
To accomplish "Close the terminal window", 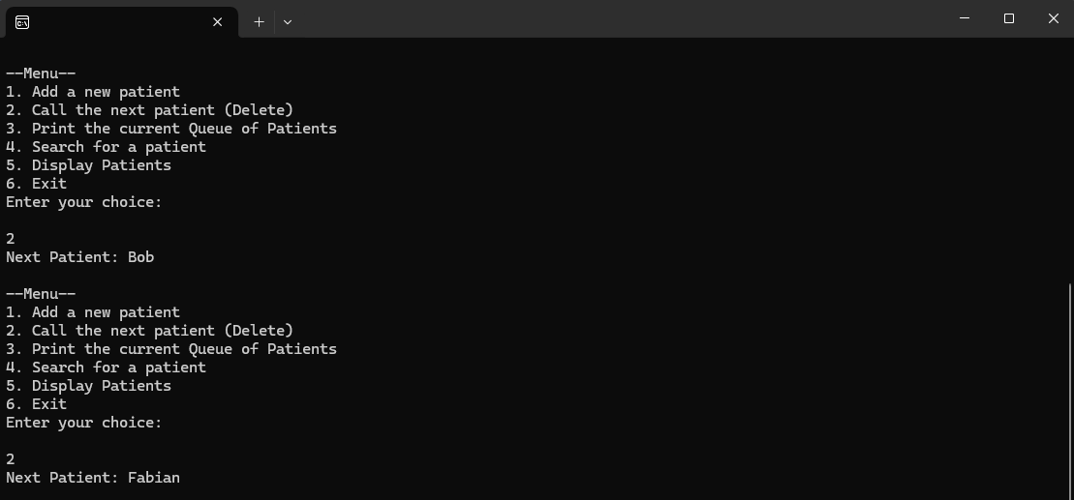I will pos(1053,18).
